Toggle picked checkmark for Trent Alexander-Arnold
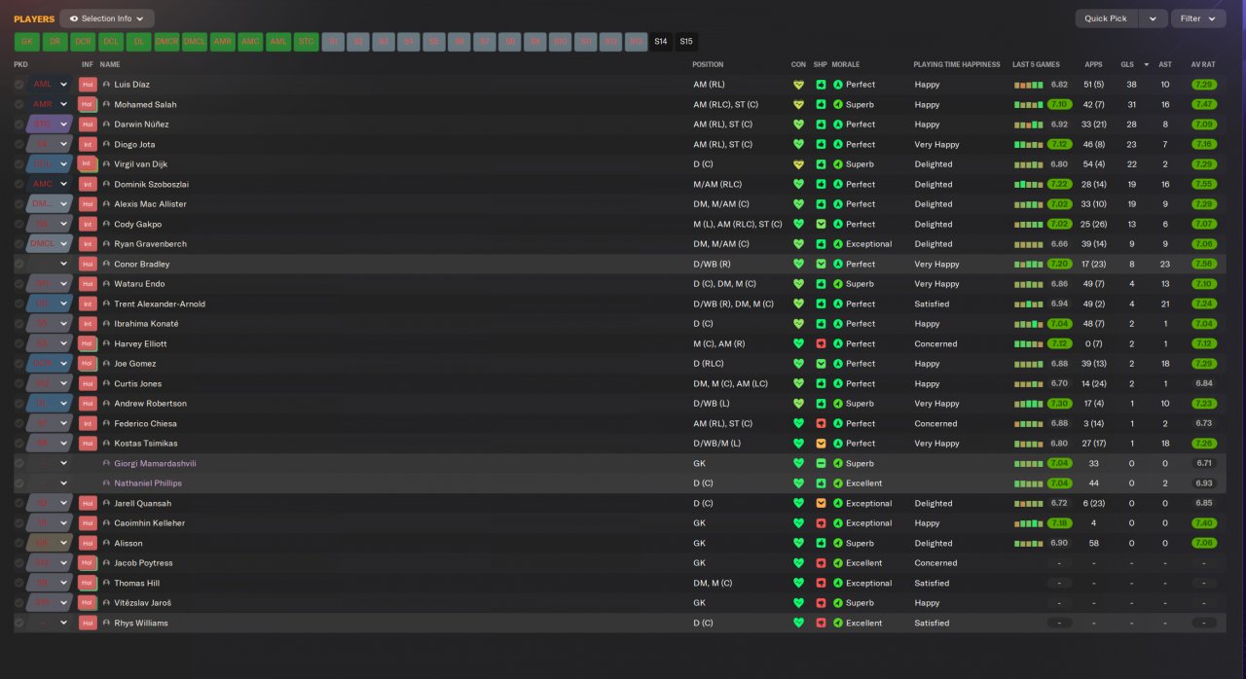 tap(19, 304)
